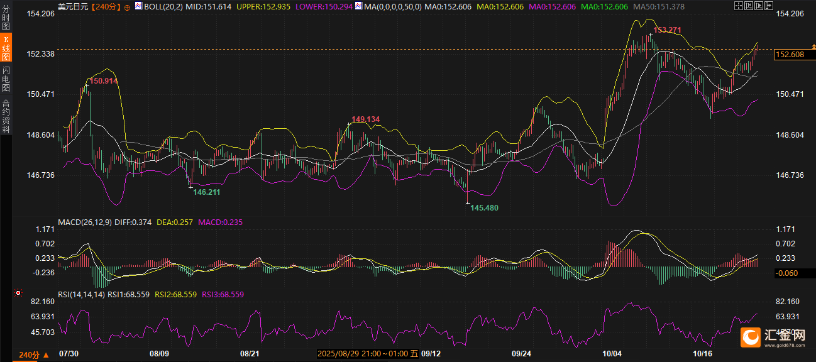Switch to 分时图 tab
Screen dimensions: 816x362
pyautogui.click(x=6, y=20)
